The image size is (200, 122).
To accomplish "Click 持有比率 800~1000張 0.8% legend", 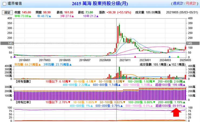I will (139, 106).
